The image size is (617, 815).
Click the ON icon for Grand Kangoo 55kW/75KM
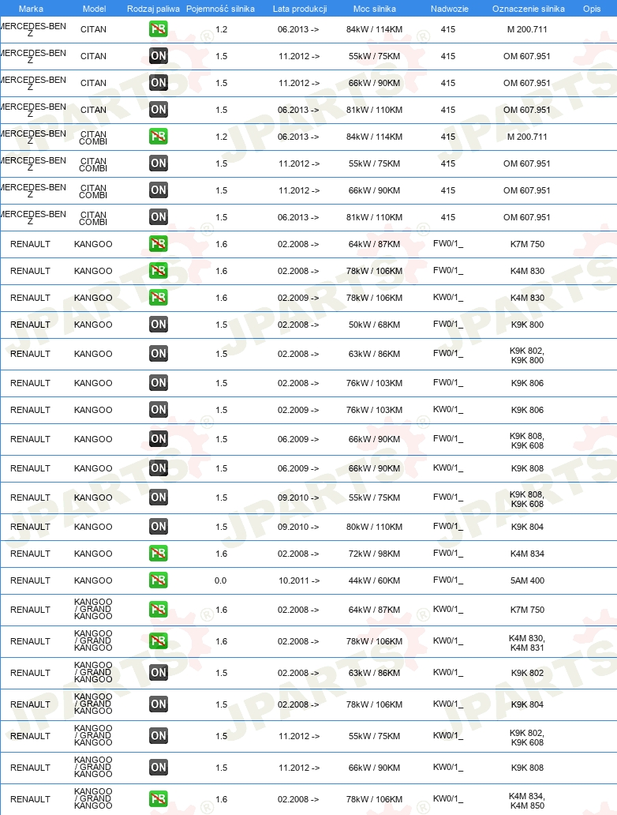(x=159, y=736)
